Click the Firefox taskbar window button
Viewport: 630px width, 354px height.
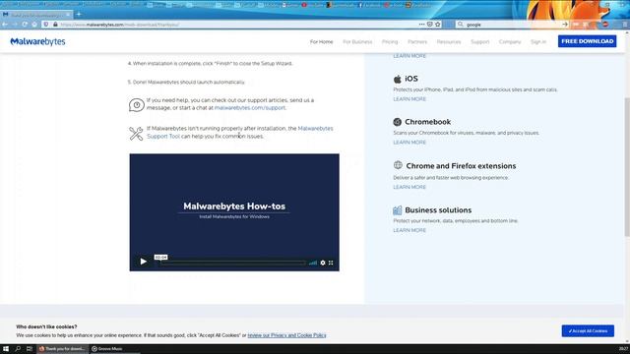[62, 349]
